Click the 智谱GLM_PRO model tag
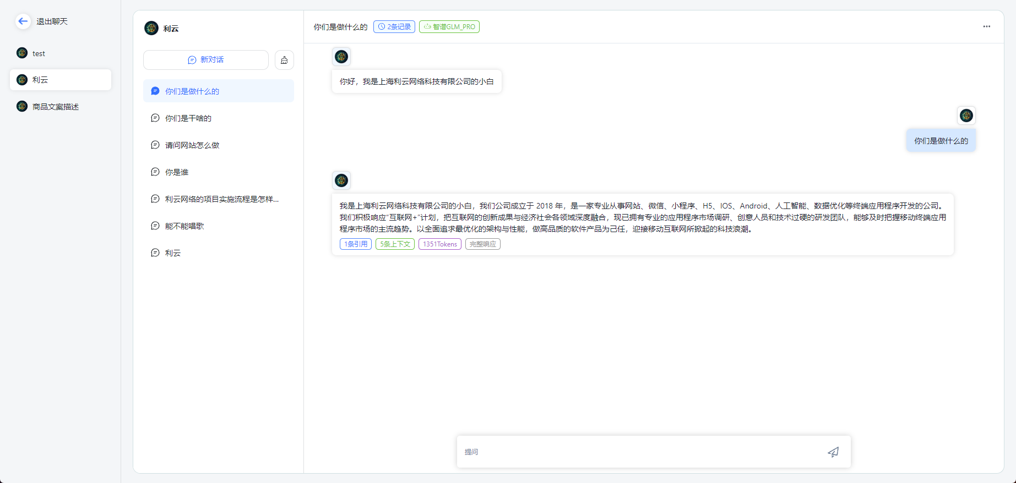 [x=449, y=26]
